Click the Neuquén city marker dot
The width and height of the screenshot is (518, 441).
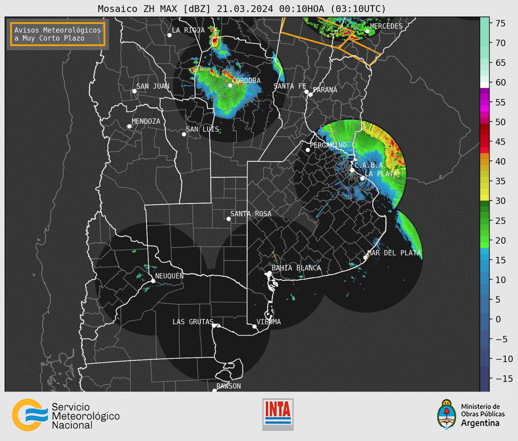pyautogui.click(x=153, y=281)
